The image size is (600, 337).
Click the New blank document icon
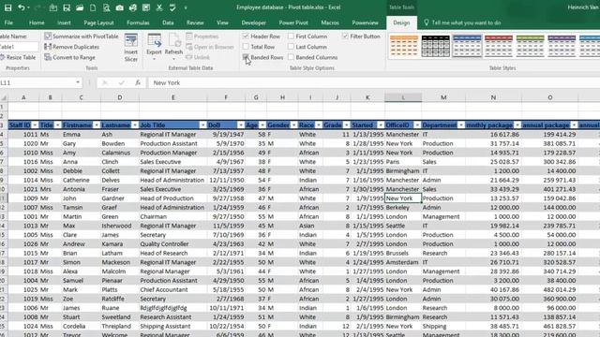[x=93, y=7]
